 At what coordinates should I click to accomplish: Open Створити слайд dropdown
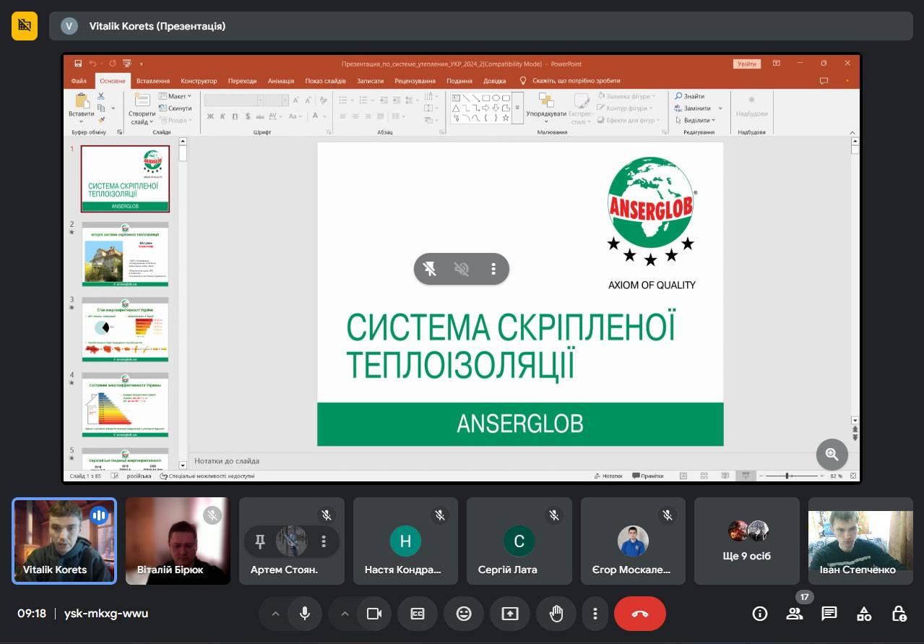click(x=142, y=118)
